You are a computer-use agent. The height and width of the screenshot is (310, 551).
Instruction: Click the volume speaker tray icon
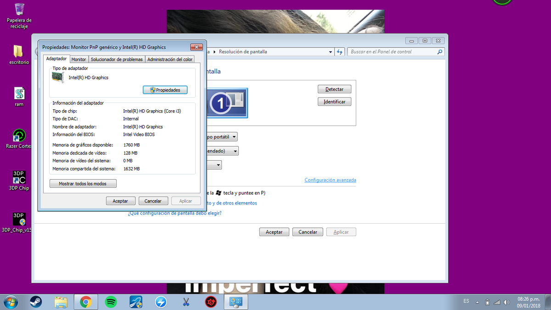[x=506, y=302]
